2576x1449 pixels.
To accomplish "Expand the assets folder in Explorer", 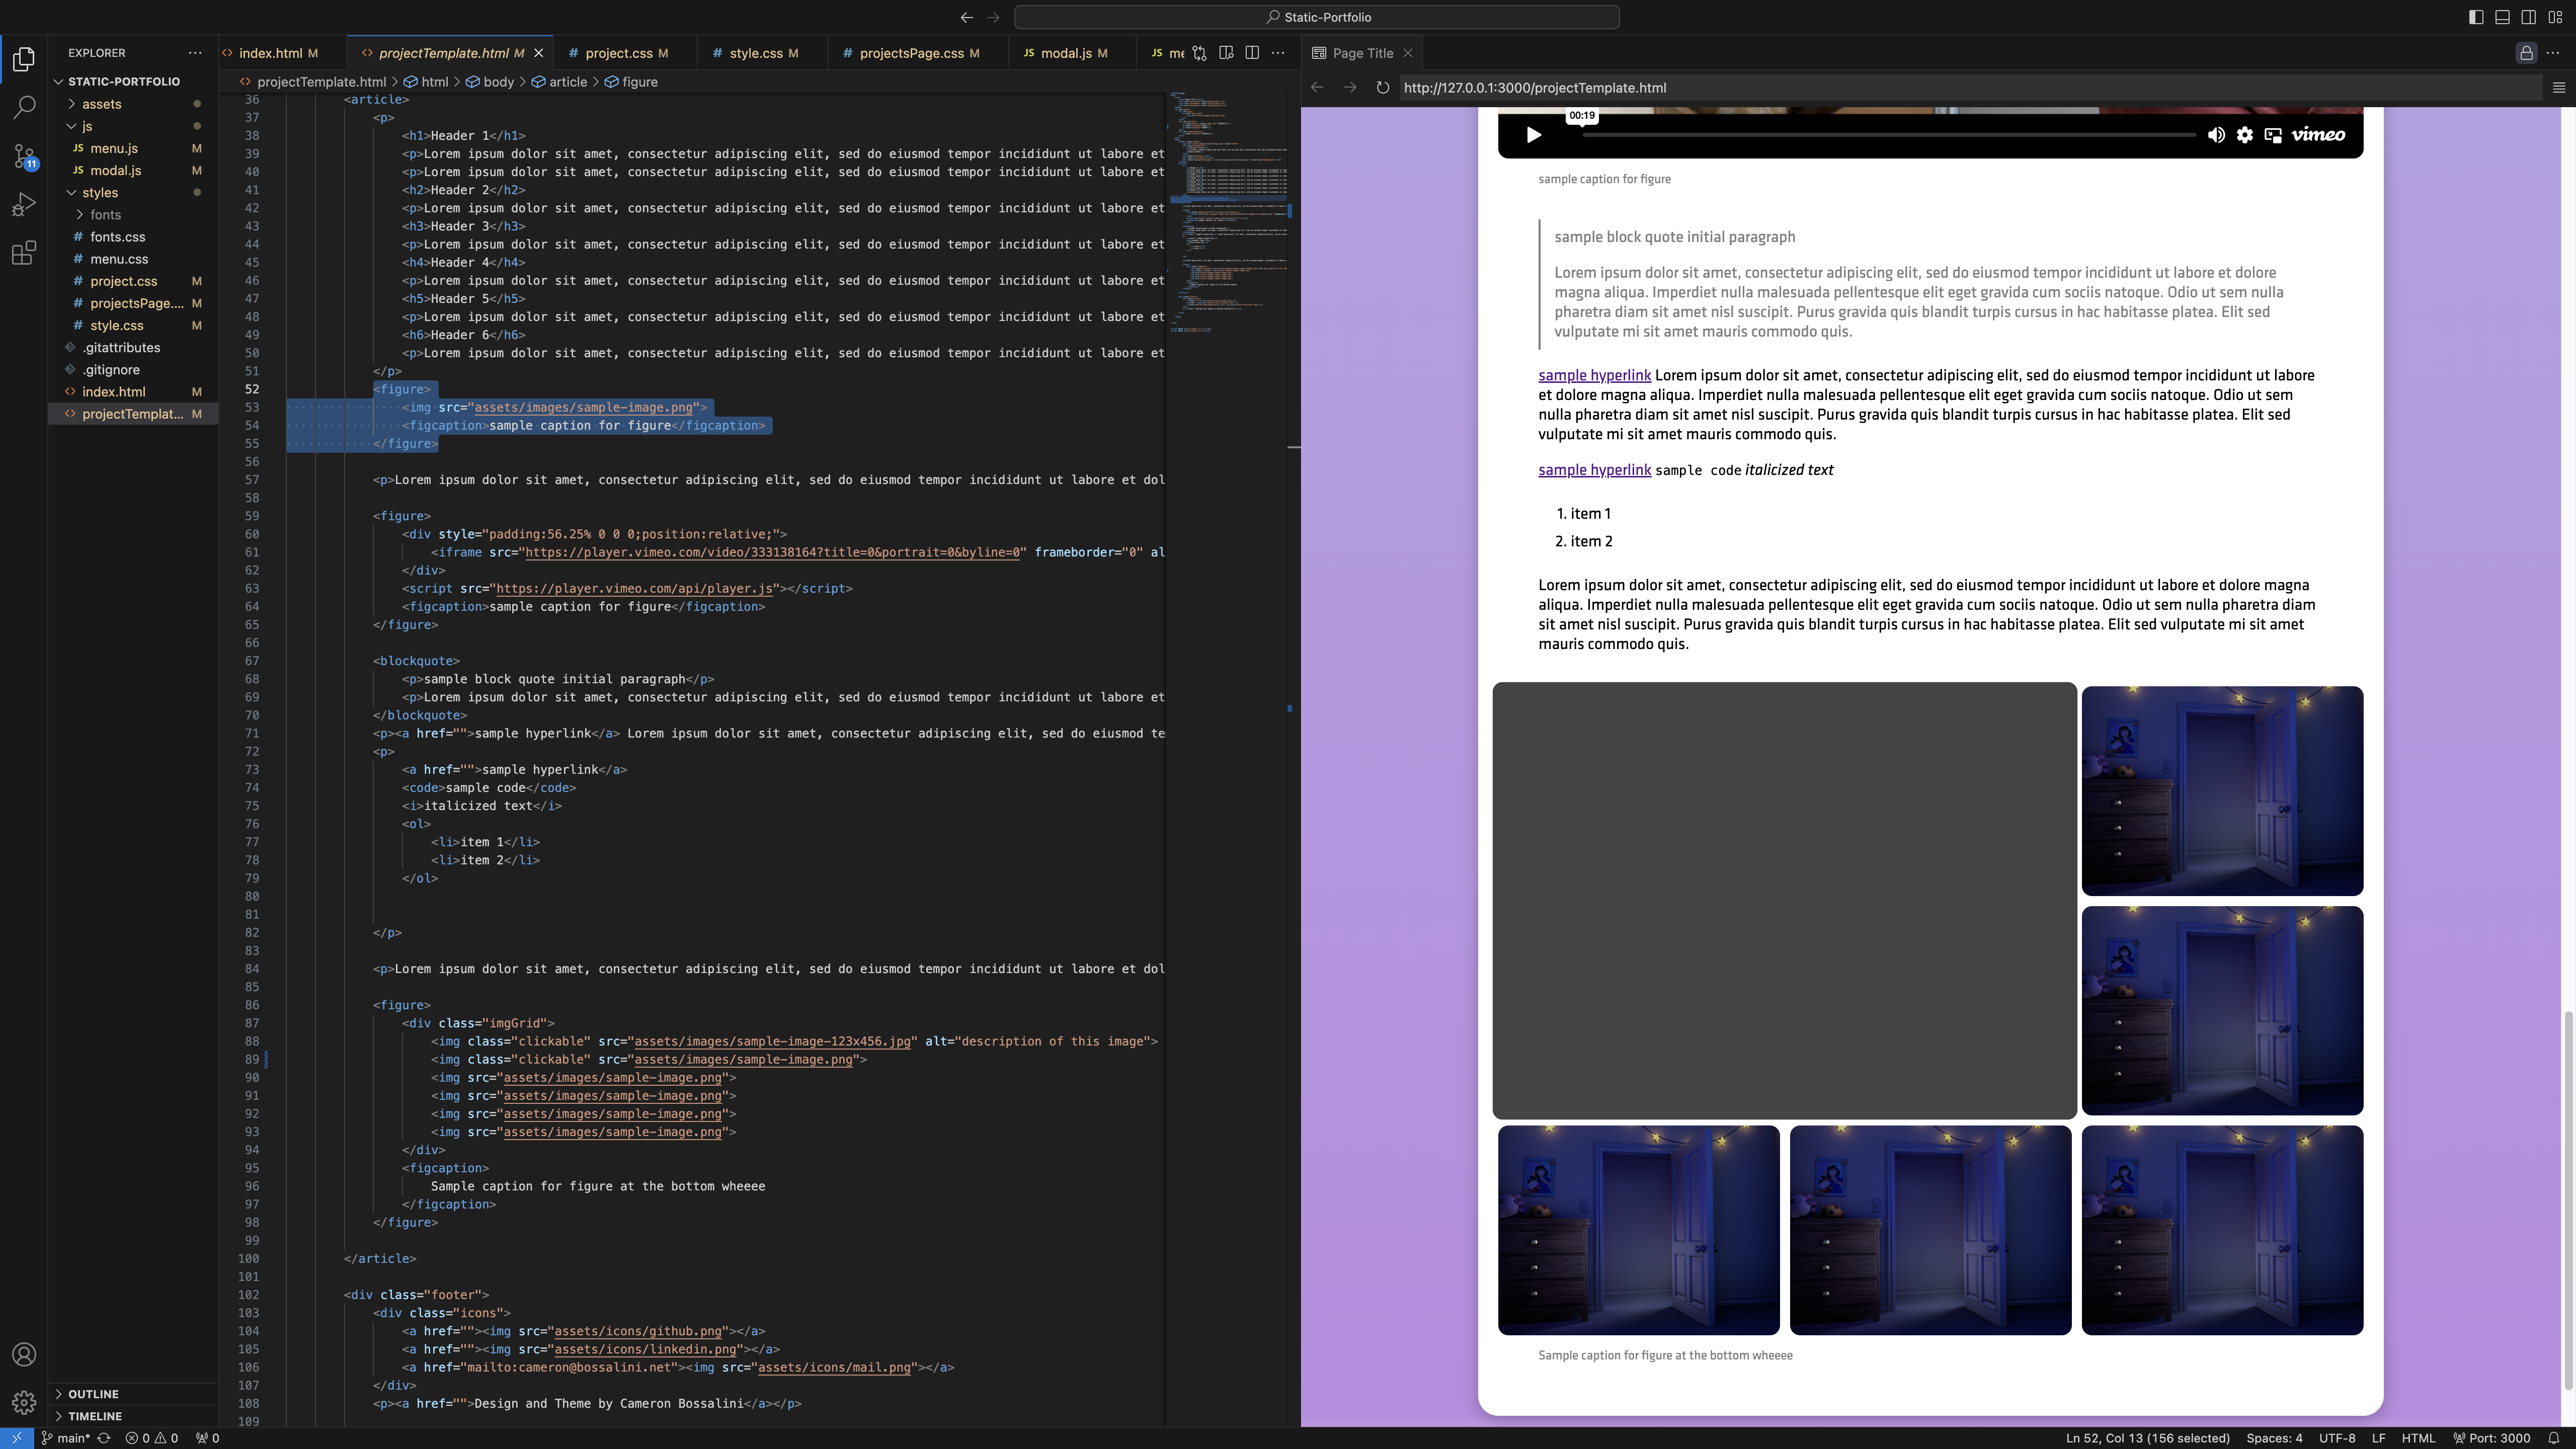I will 101,104.
